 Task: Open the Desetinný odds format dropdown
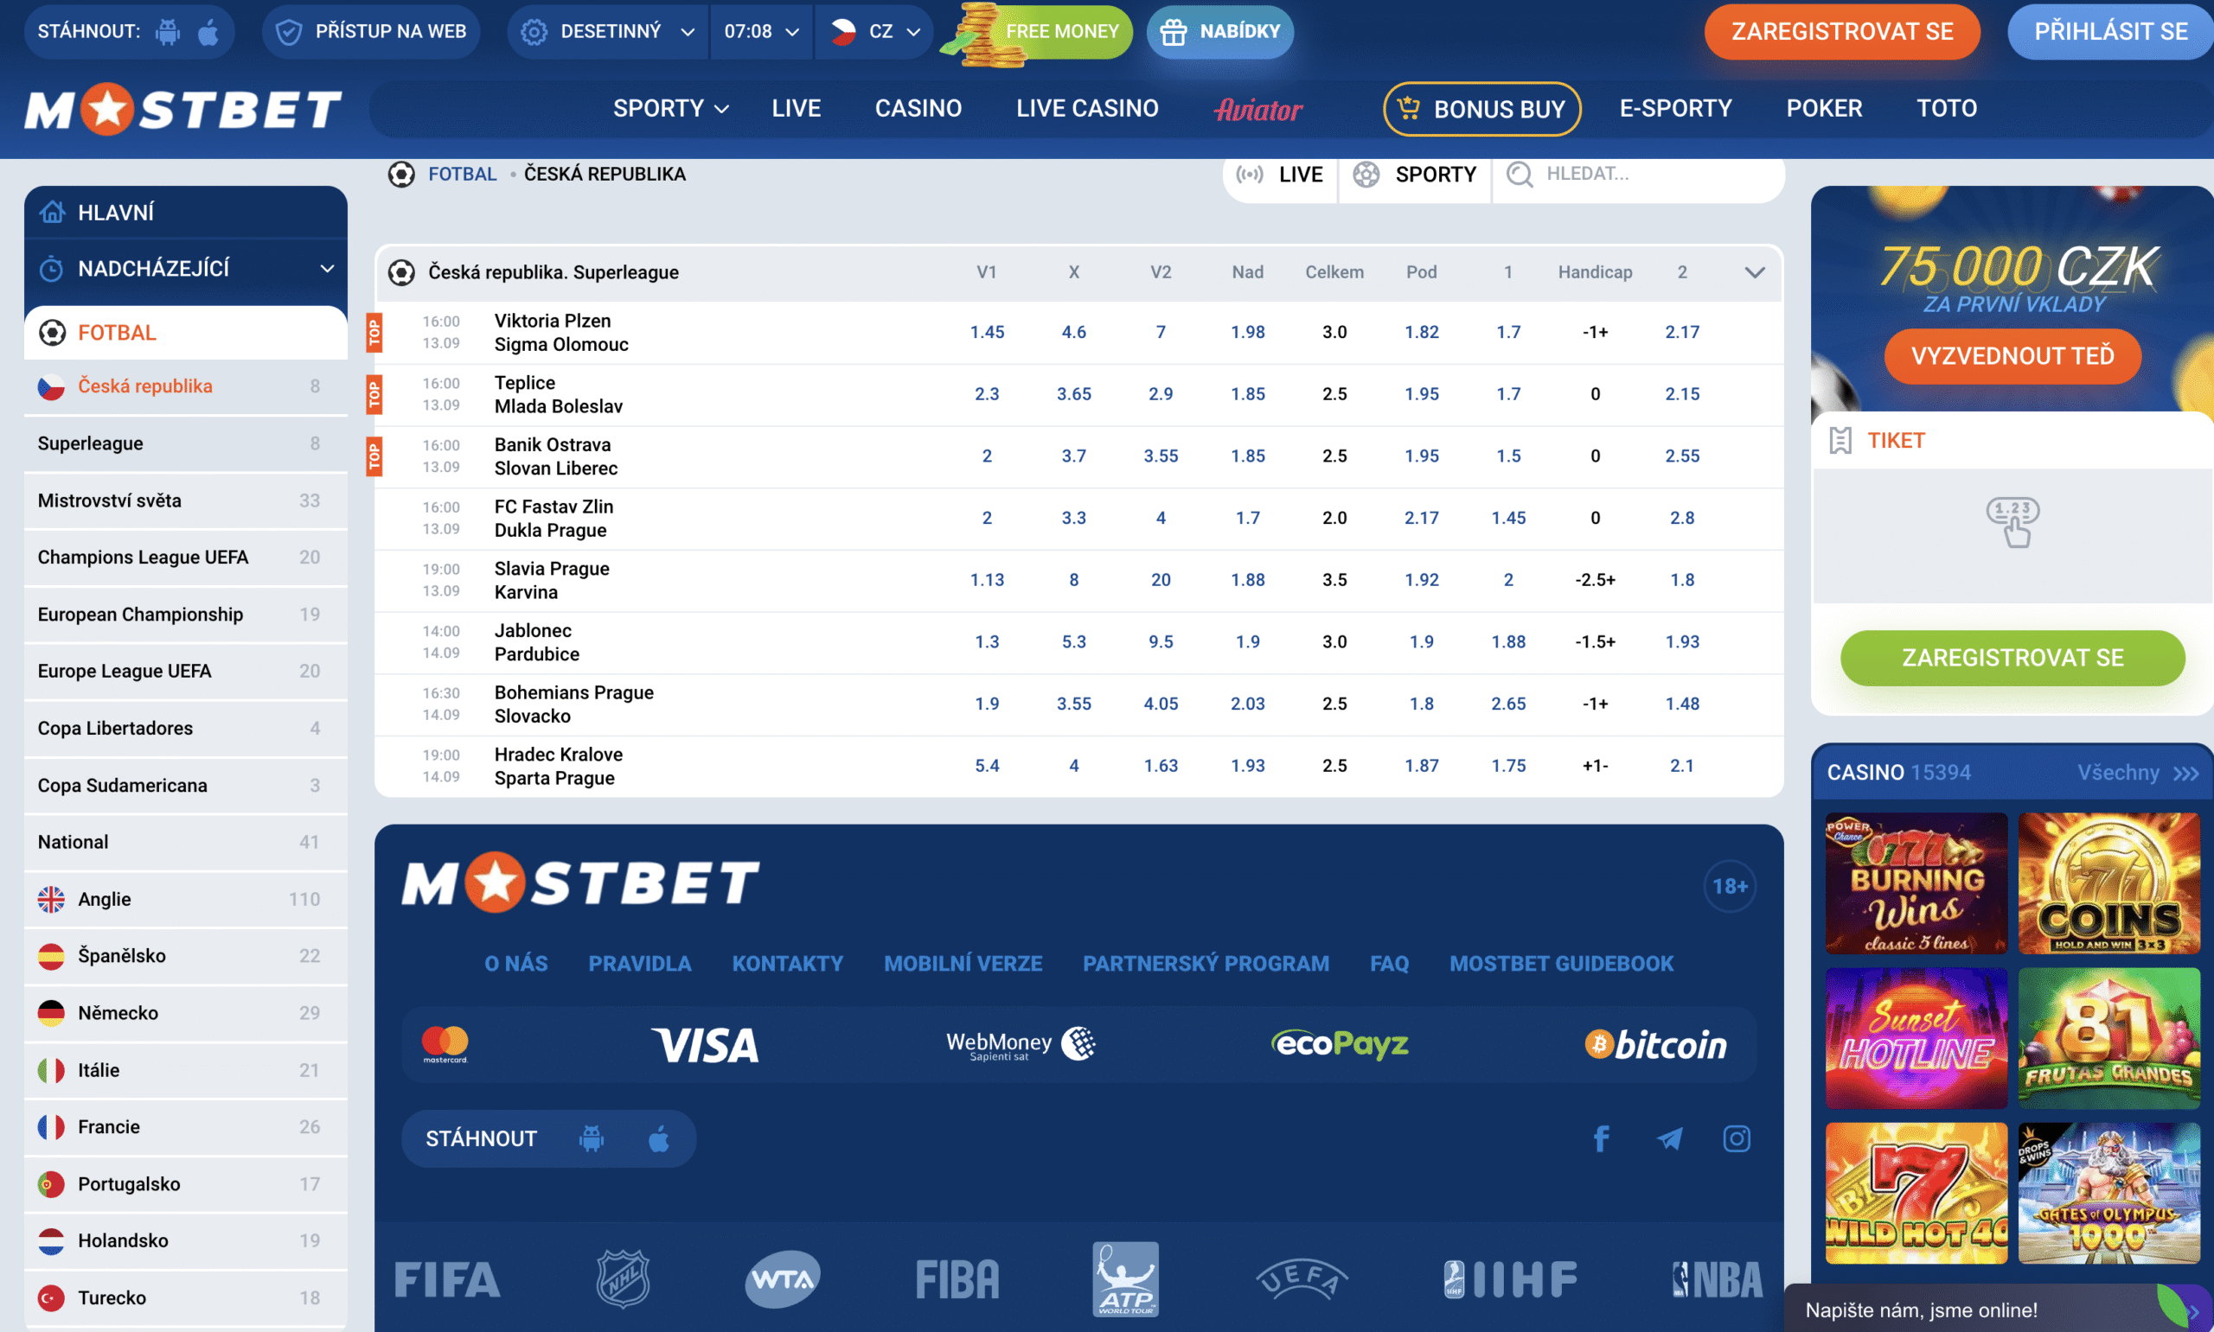click(x=608, y=32)
